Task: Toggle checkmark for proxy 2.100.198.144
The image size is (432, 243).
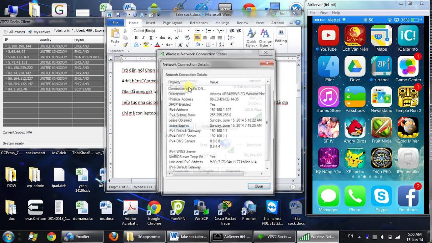Action: tap(6, 46)
